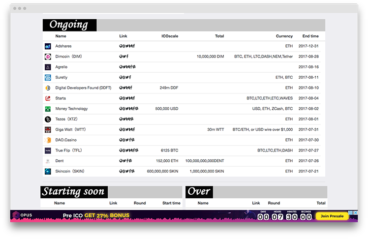Screen dimensions: 368x240
Task: Click Giga Watt Twitter icon
Action: pyautogui.click(x=127, y=129)
